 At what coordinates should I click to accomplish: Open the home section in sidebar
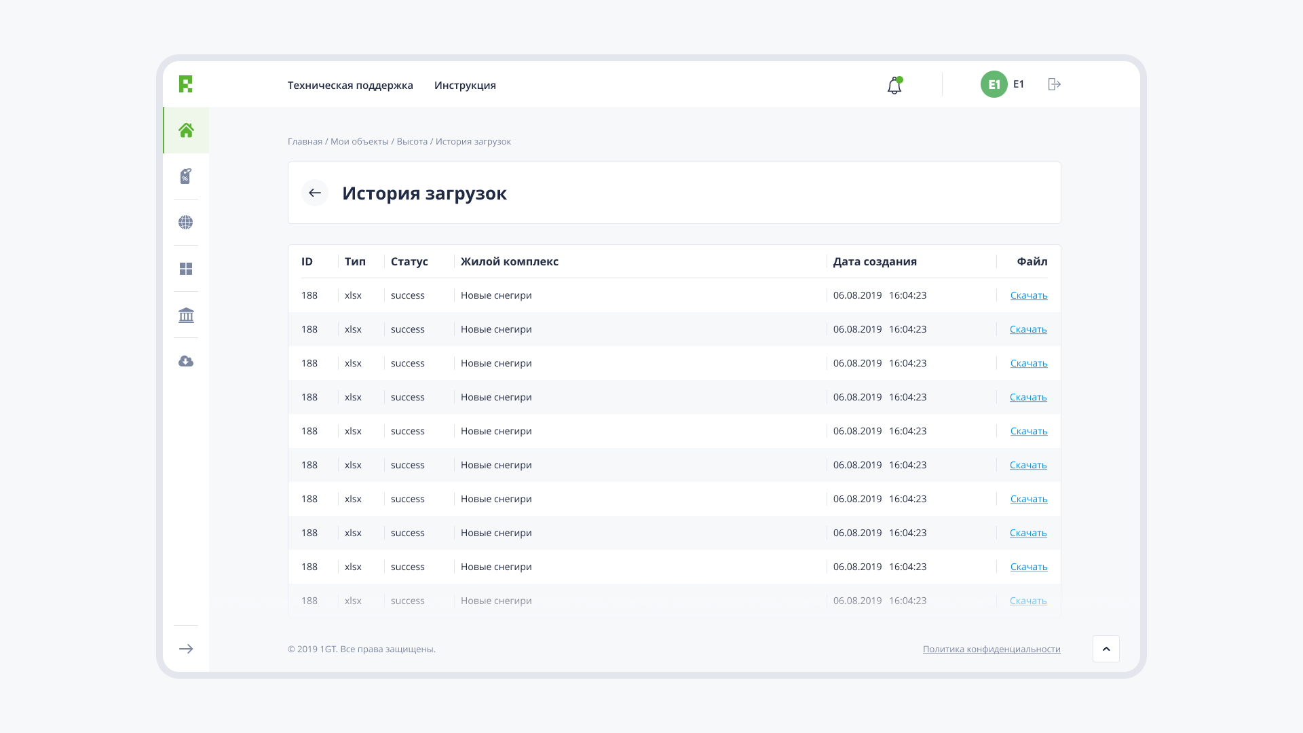pos(186,130)
